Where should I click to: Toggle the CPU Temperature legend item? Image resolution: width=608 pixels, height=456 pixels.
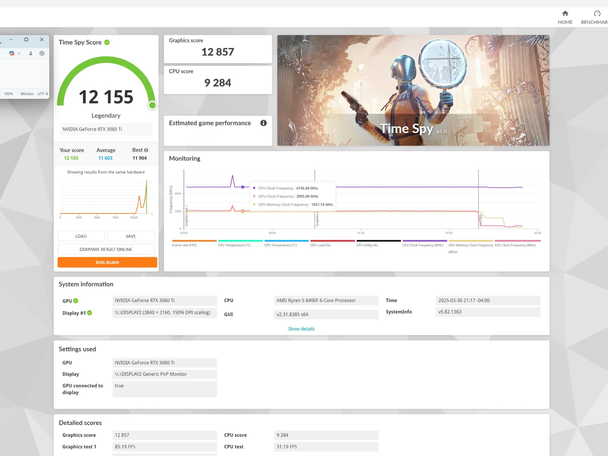click(x=240, y=243)
